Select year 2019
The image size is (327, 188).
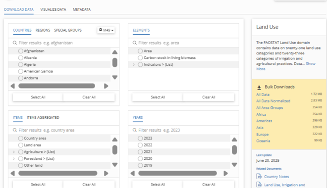[x=140, y=165]
